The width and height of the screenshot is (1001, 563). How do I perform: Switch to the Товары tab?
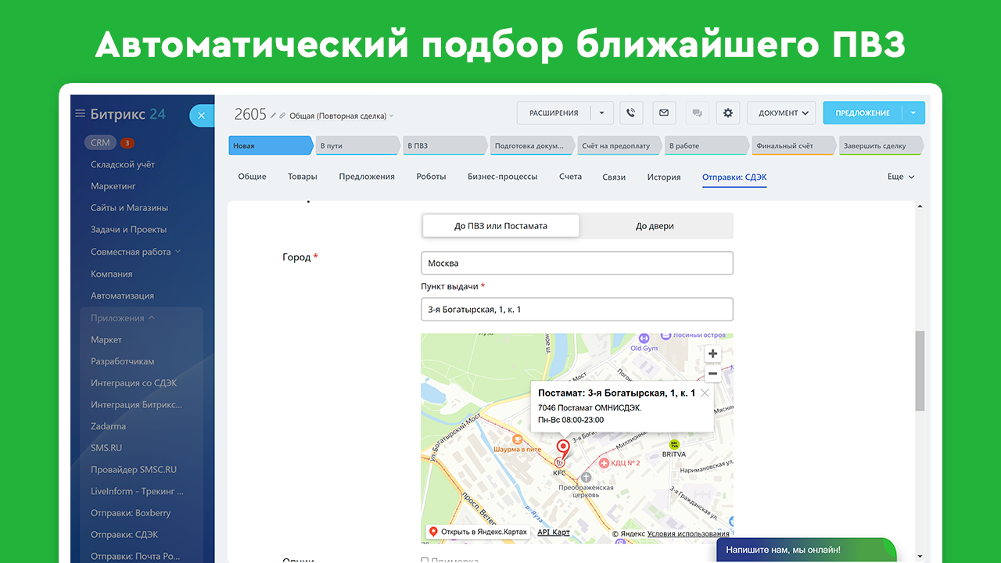(302, 177)
